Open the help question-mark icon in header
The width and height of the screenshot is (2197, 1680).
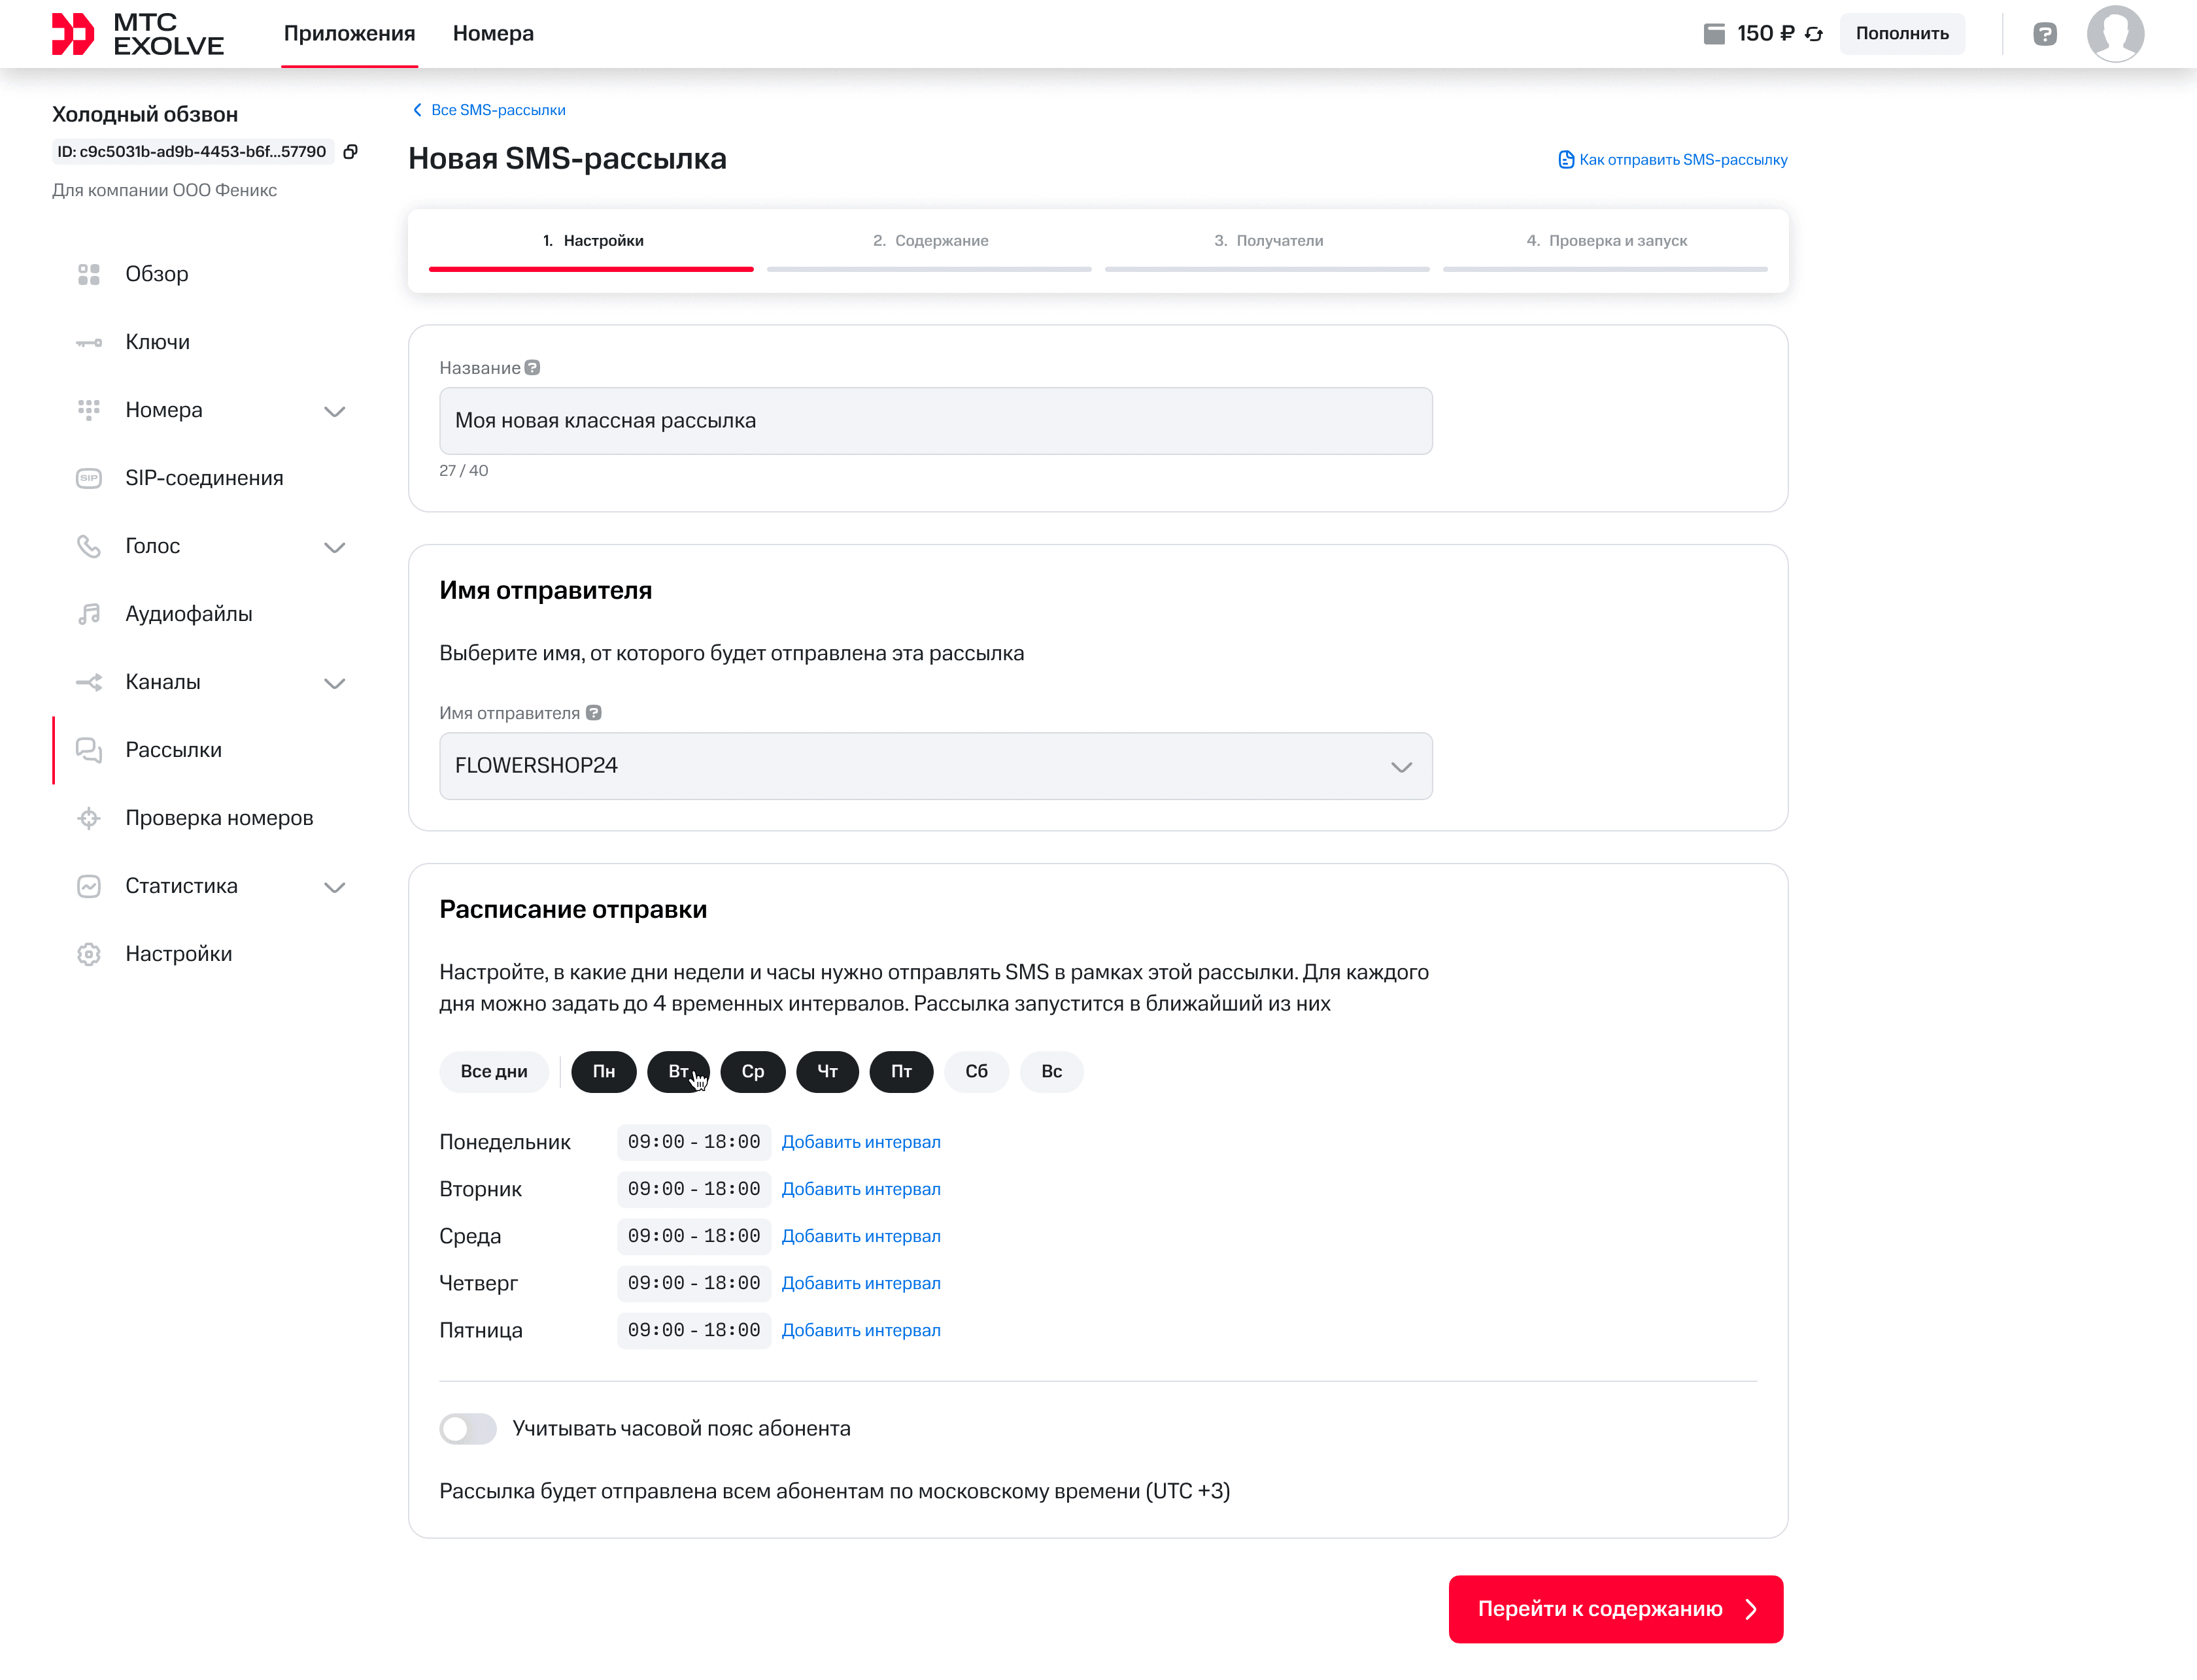coord(2045,34)
